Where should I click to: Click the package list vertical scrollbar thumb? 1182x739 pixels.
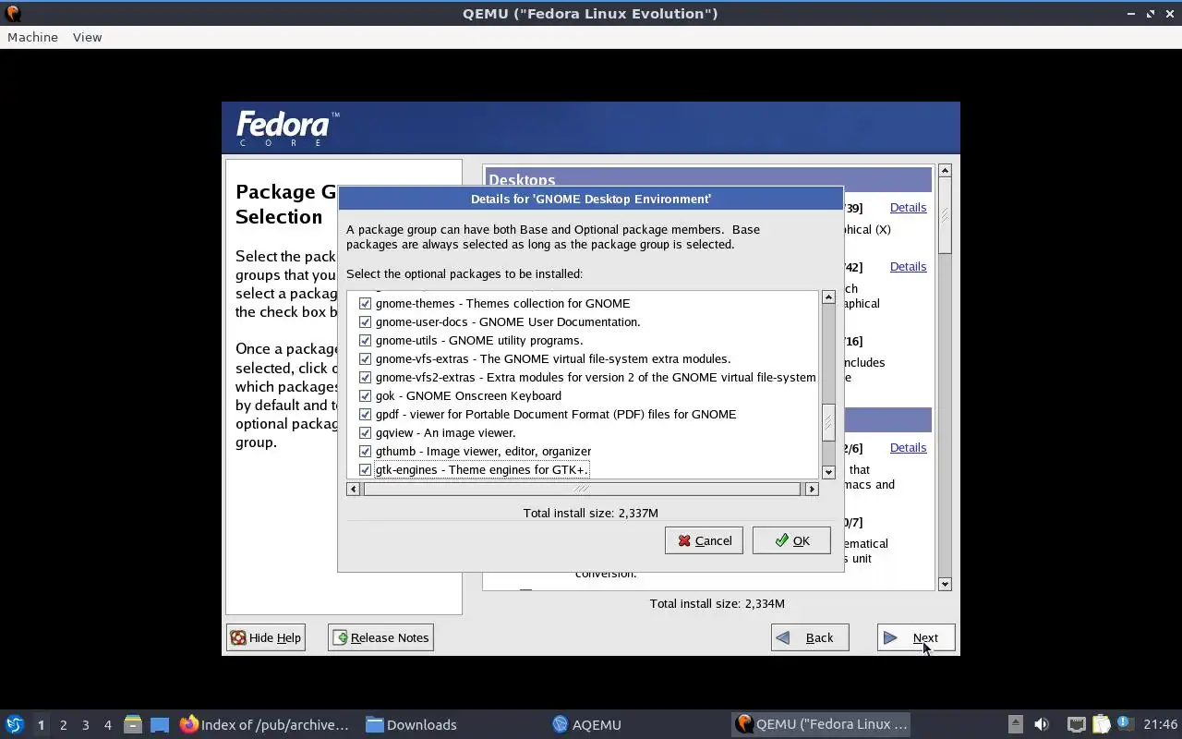tap(828, 422)
